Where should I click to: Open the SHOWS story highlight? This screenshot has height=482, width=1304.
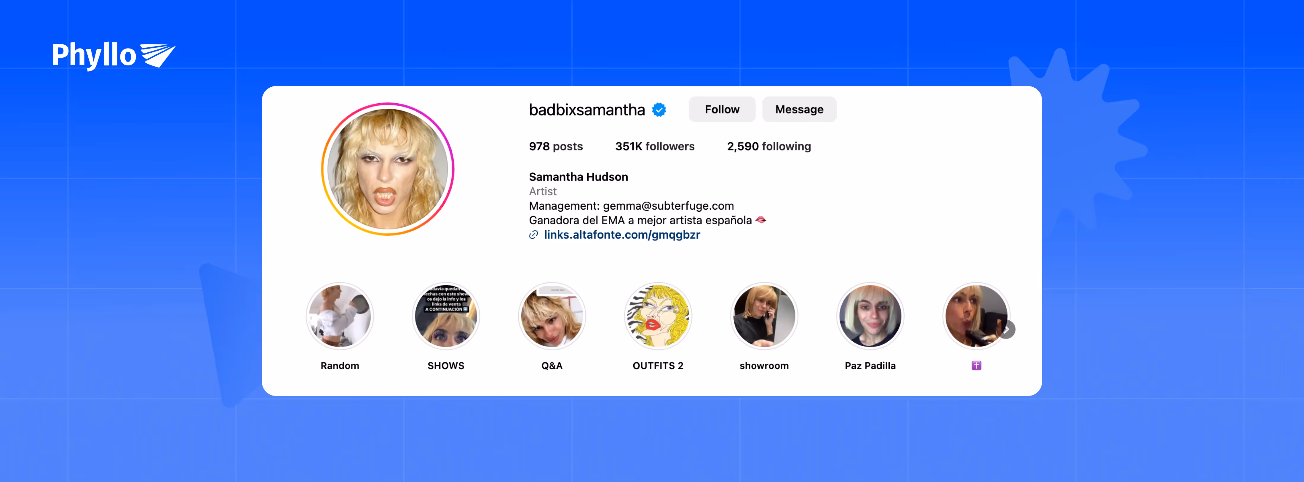click(446, 316)
